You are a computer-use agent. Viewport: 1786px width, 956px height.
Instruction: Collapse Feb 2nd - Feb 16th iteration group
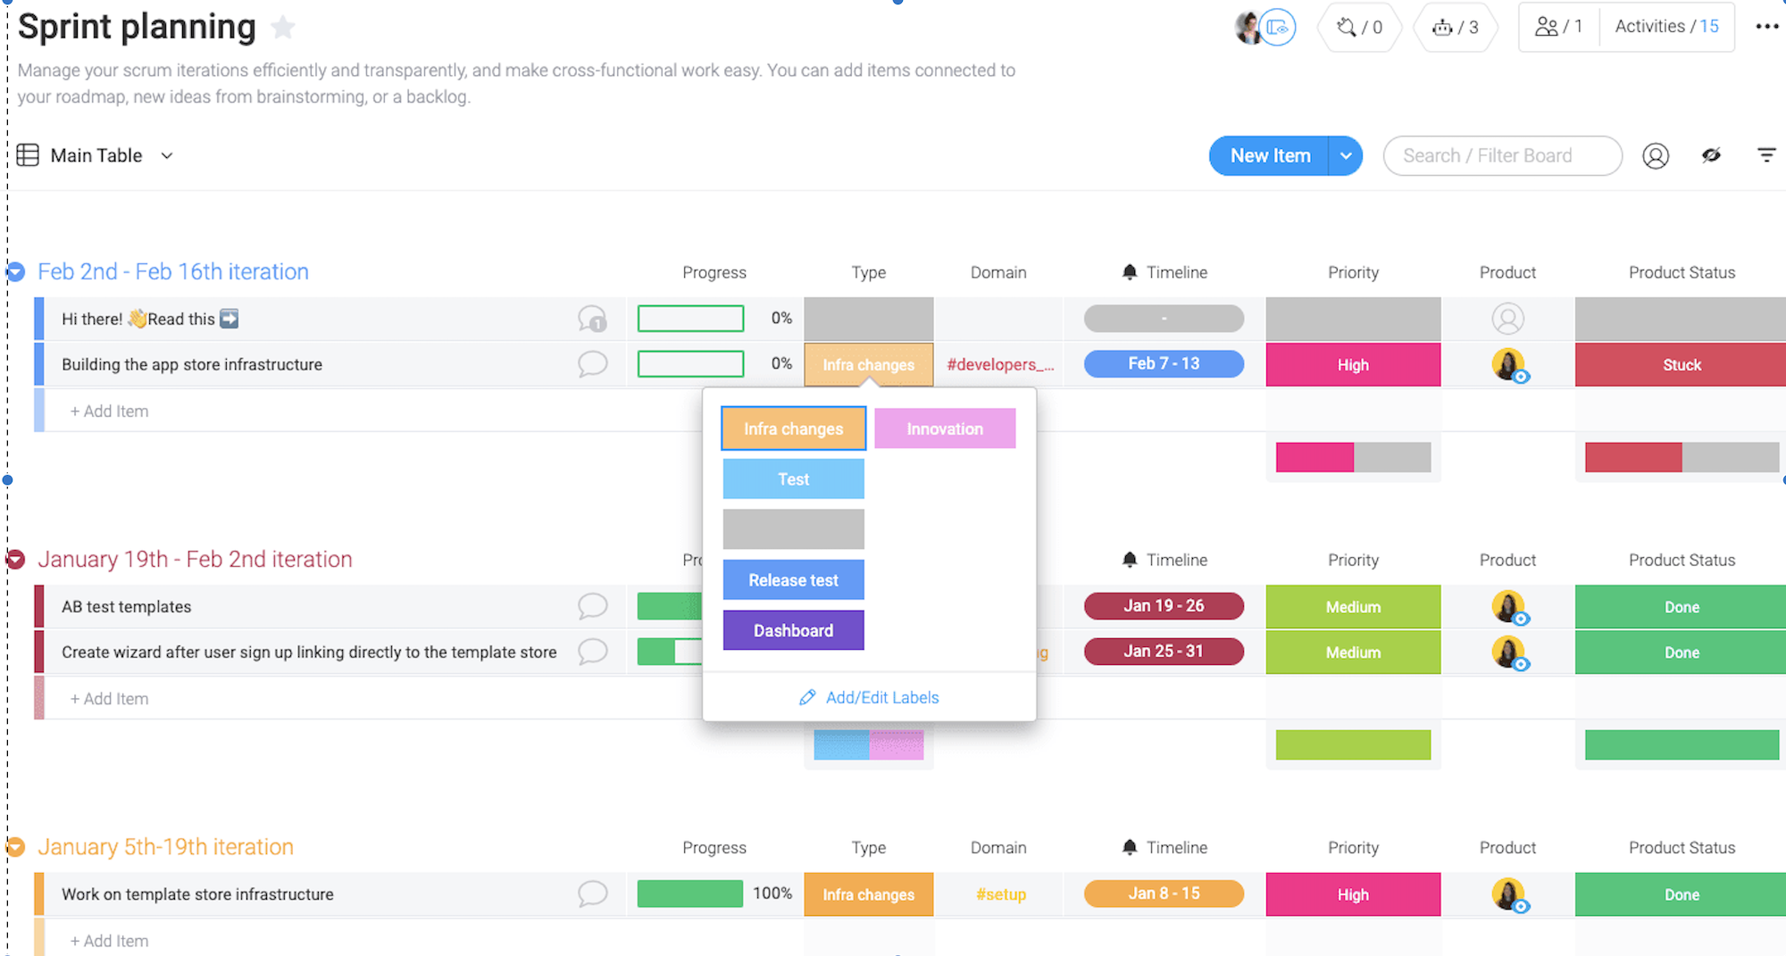15,271
